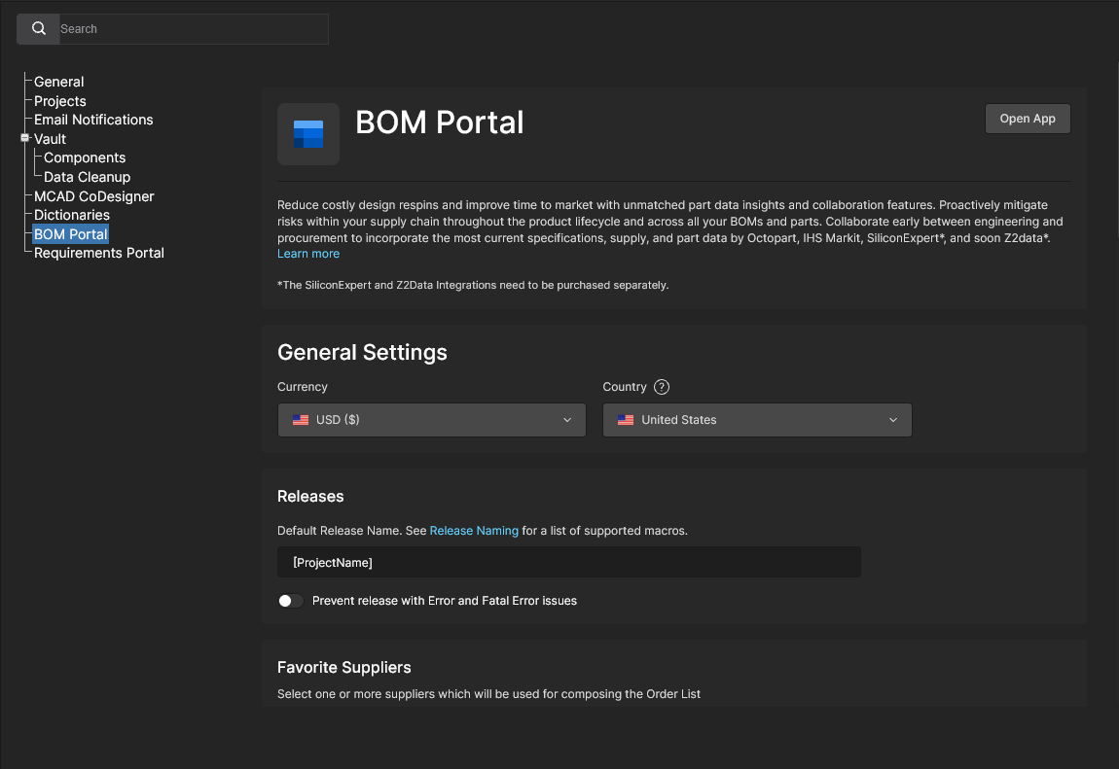This screenshot has height=769, width=1119.
Task: Click the Default Release Name input field
Action: pos(569,562)
